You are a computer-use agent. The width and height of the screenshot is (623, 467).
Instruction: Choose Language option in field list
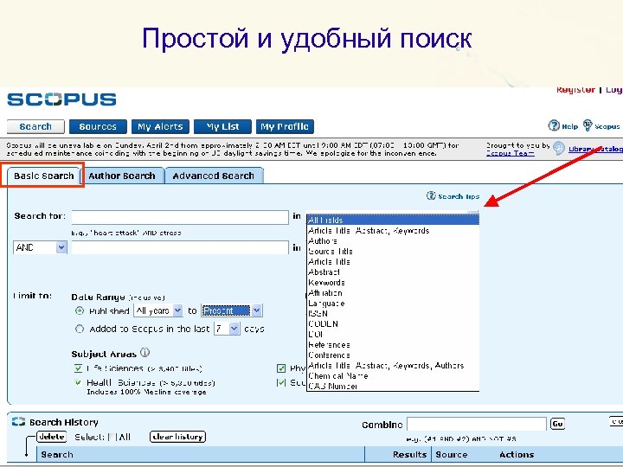(393, 304)
